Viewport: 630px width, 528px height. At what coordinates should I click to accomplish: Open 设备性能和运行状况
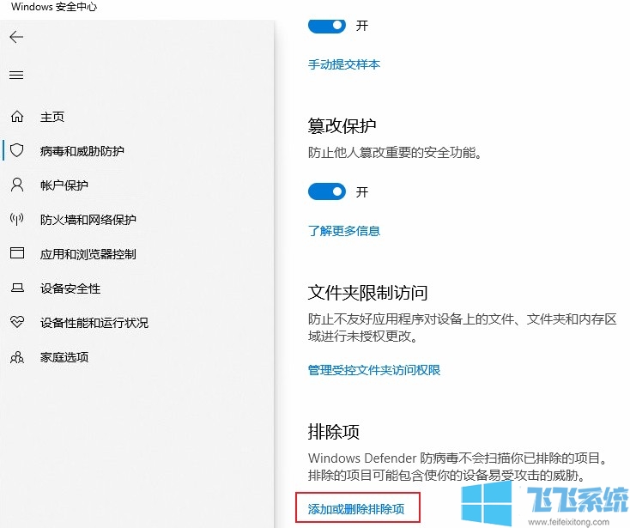pos(94,322)
